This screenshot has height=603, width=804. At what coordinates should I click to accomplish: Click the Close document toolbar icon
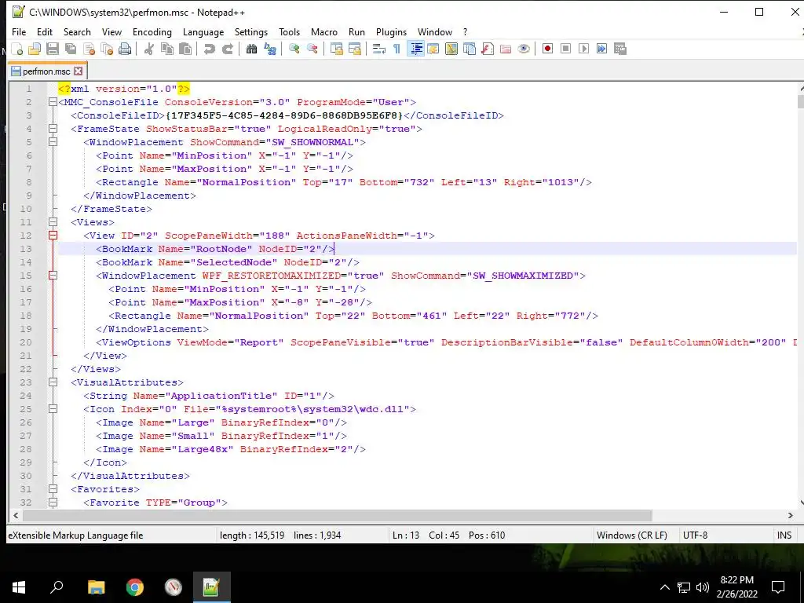89,49
